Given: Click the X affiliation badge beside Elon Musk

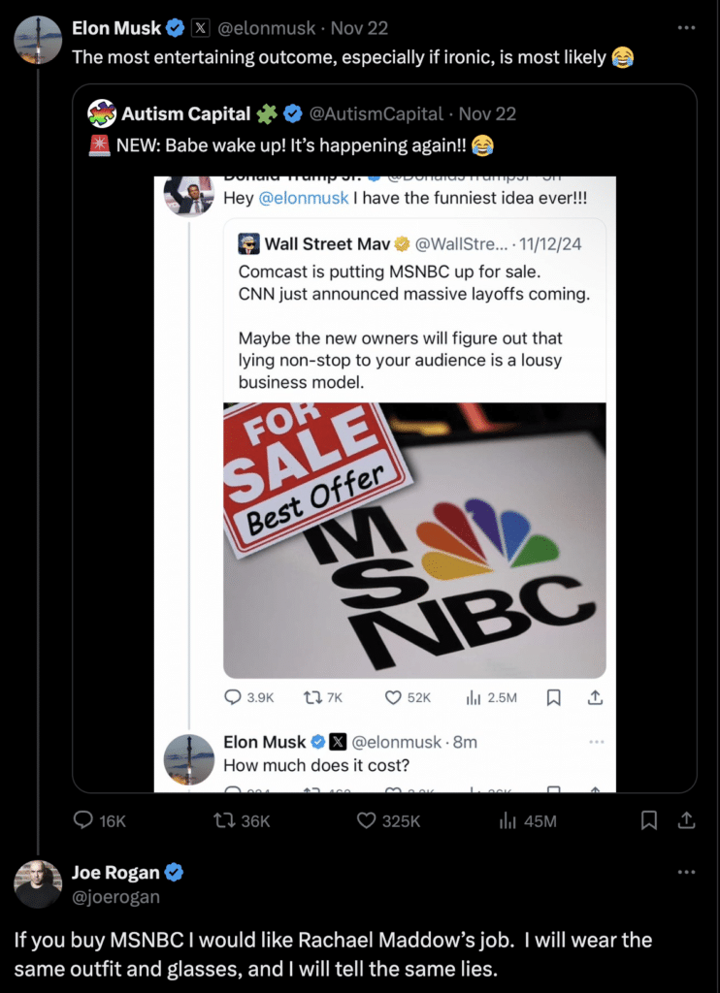Looking at the screenshot, I should [x=199, y=28].
